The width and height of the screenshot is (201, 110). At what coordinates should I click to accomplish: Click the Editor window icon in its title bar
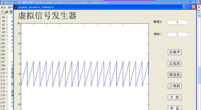click(2, 2)
